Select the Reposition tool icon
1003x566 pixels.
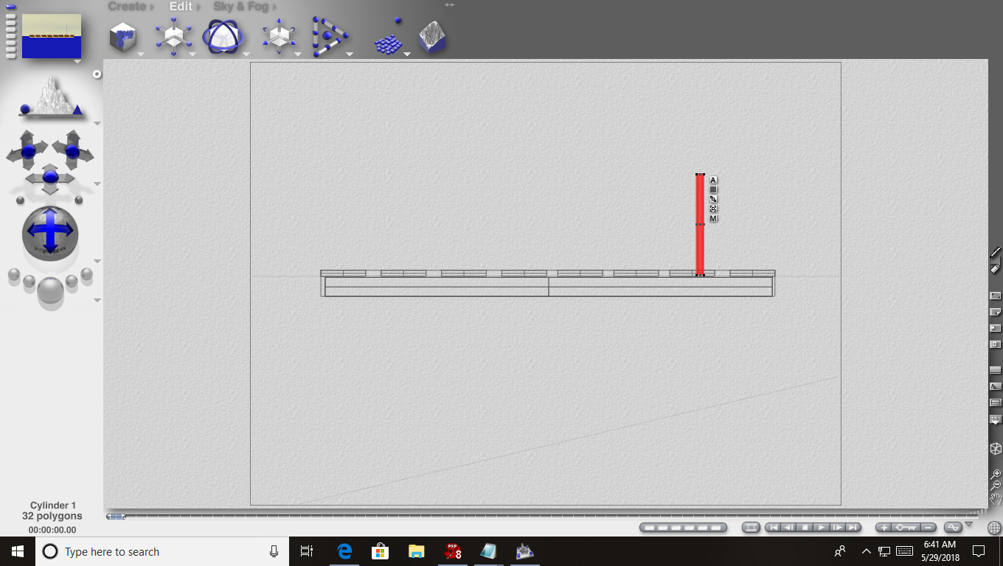click(x=278, y=36)
